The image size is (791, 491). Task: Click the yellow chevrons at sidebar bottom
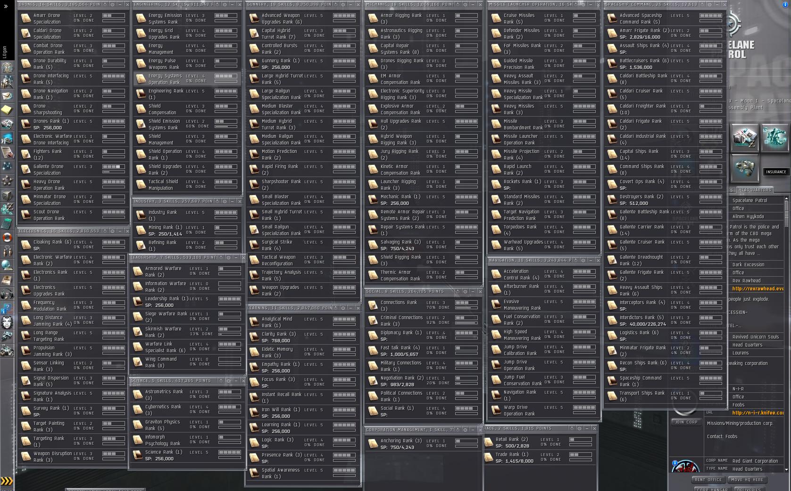click(x=7, y=481)
